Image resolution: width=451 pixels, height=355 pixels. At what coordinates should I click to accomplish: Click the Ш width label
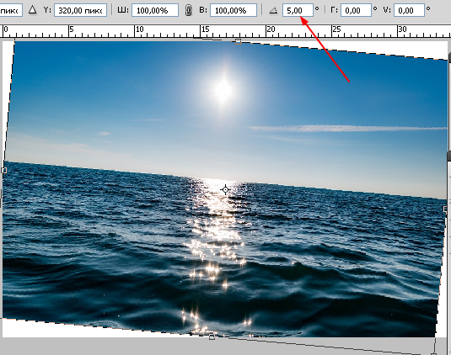pyautogui.click(x=123, y=10)
